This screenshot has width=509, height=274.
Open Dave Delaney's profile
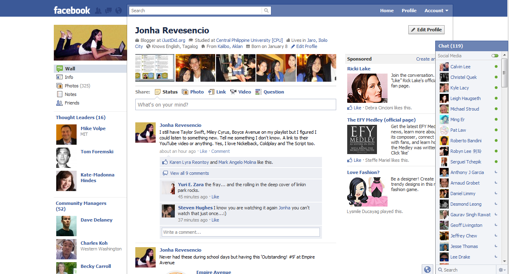pyautogui.click(x=96, y=220)
